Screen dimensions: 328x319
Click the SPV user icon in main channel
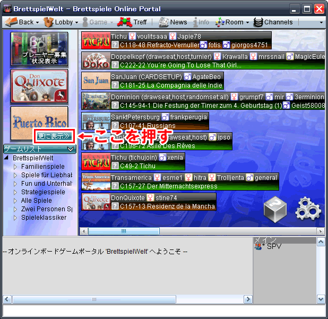pos(258,247)
